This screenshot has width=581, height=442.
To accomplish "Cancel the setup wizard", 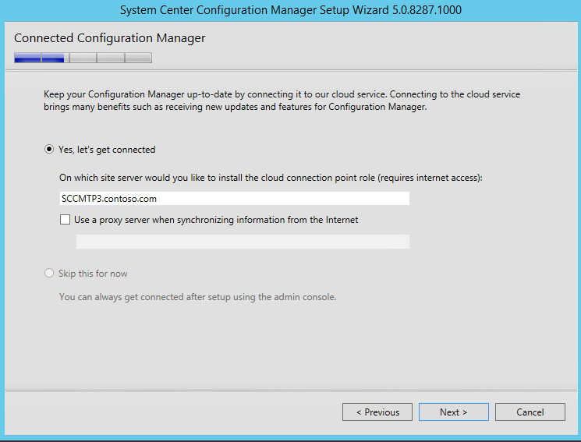I will pyautogui.click(x=530, y=412).
